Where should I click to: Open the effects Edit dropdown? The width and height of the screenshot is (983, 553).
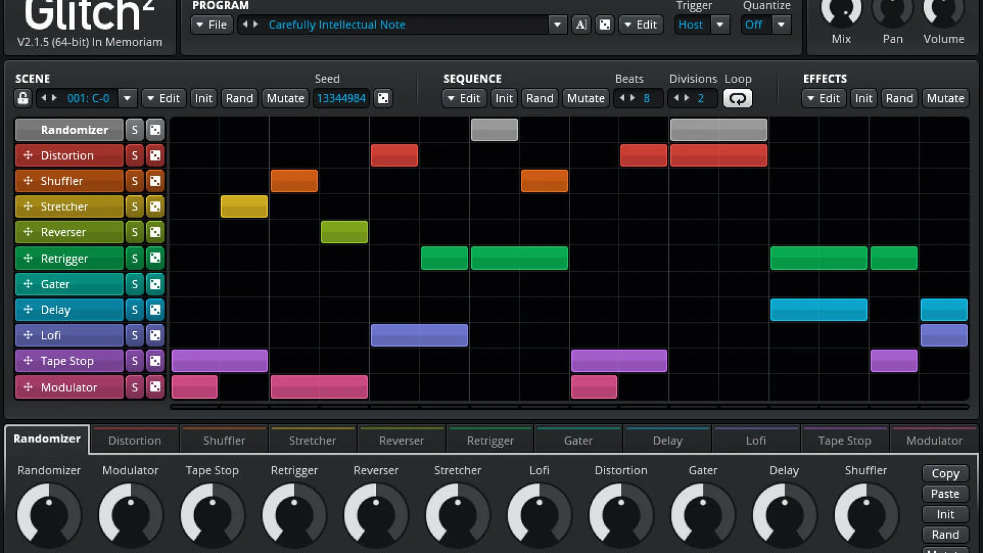tap(823, 98)
